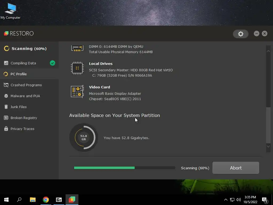Open Restoro settings gear
Screen dimensions: 273x205
tap(241, 34)
